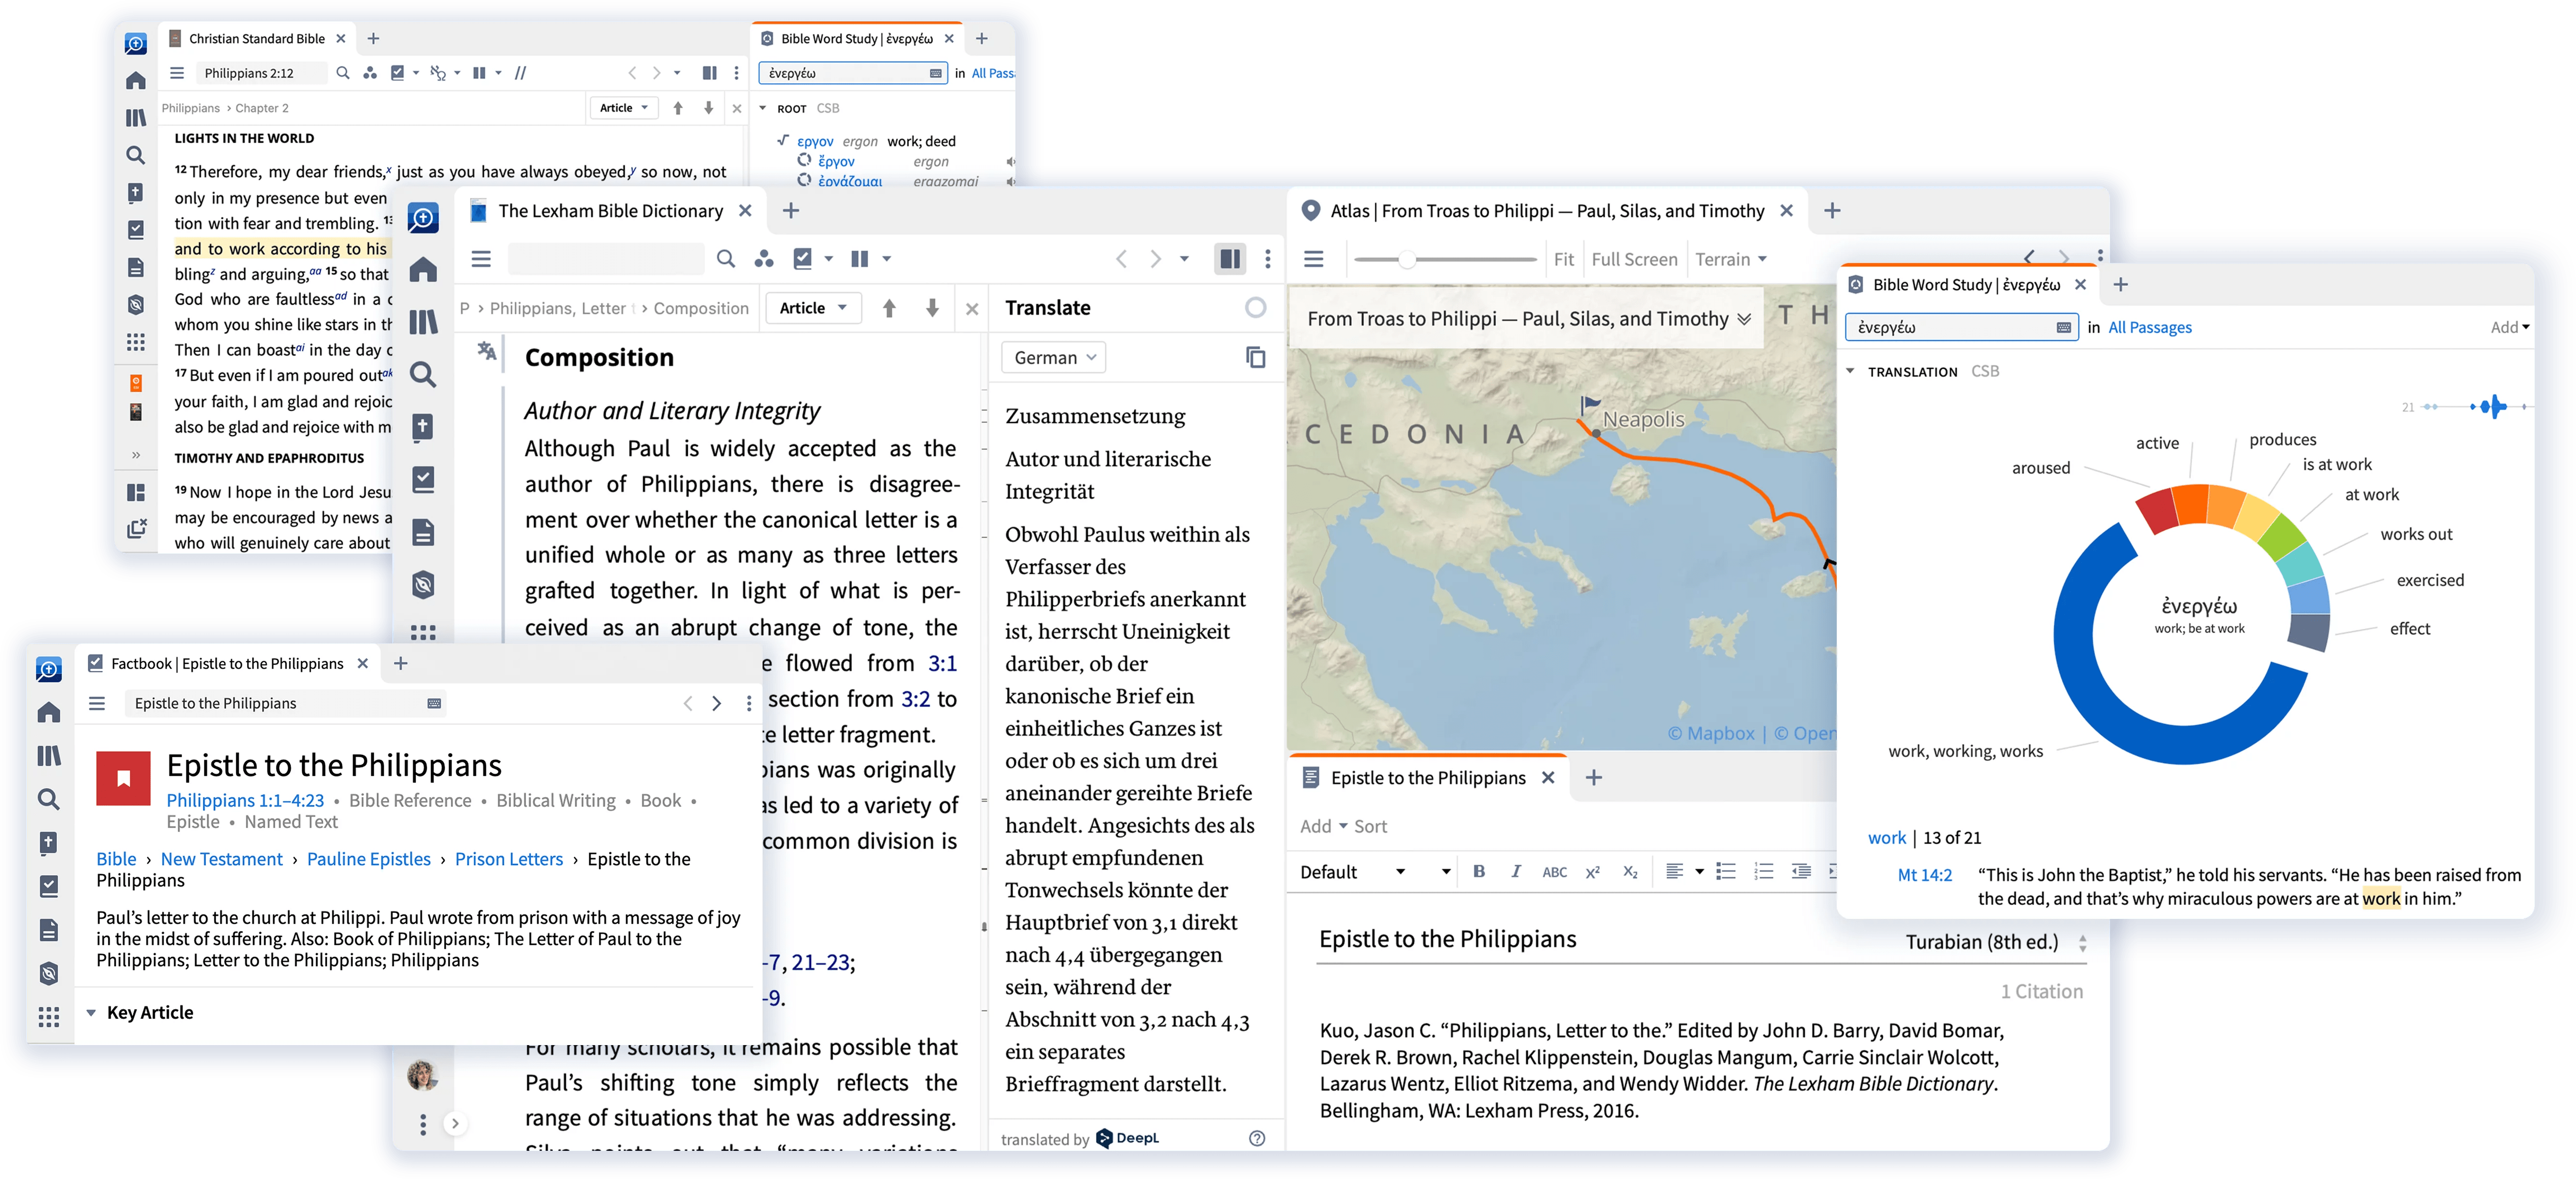This screenshot has width=2576, height=1179.
Task: Collapse the Key Article section
Action: [91, 1012]
